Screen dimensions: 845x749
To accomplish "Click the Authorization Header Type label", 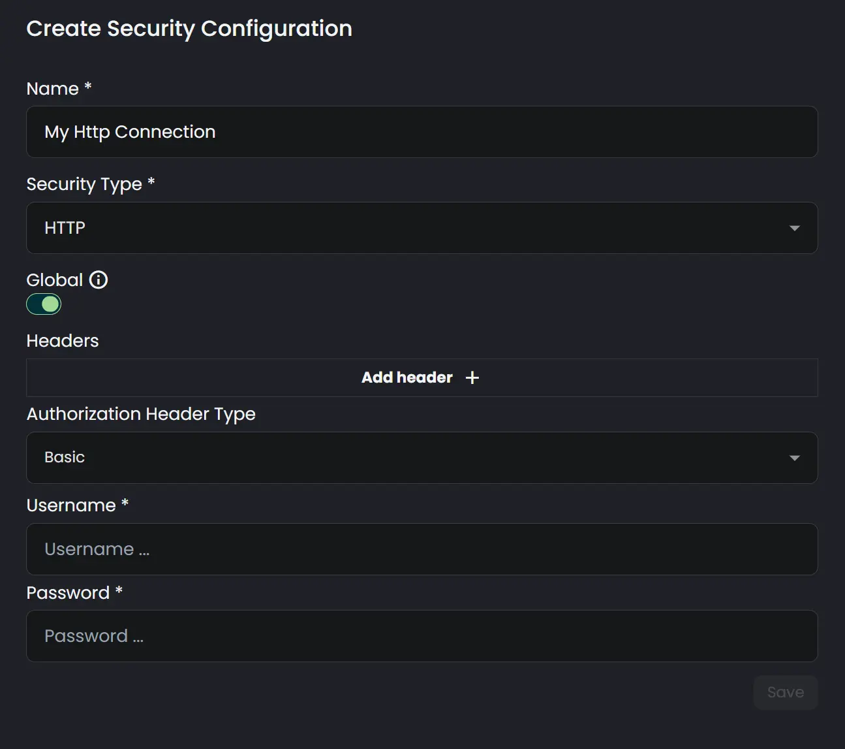I will [141, 415].
